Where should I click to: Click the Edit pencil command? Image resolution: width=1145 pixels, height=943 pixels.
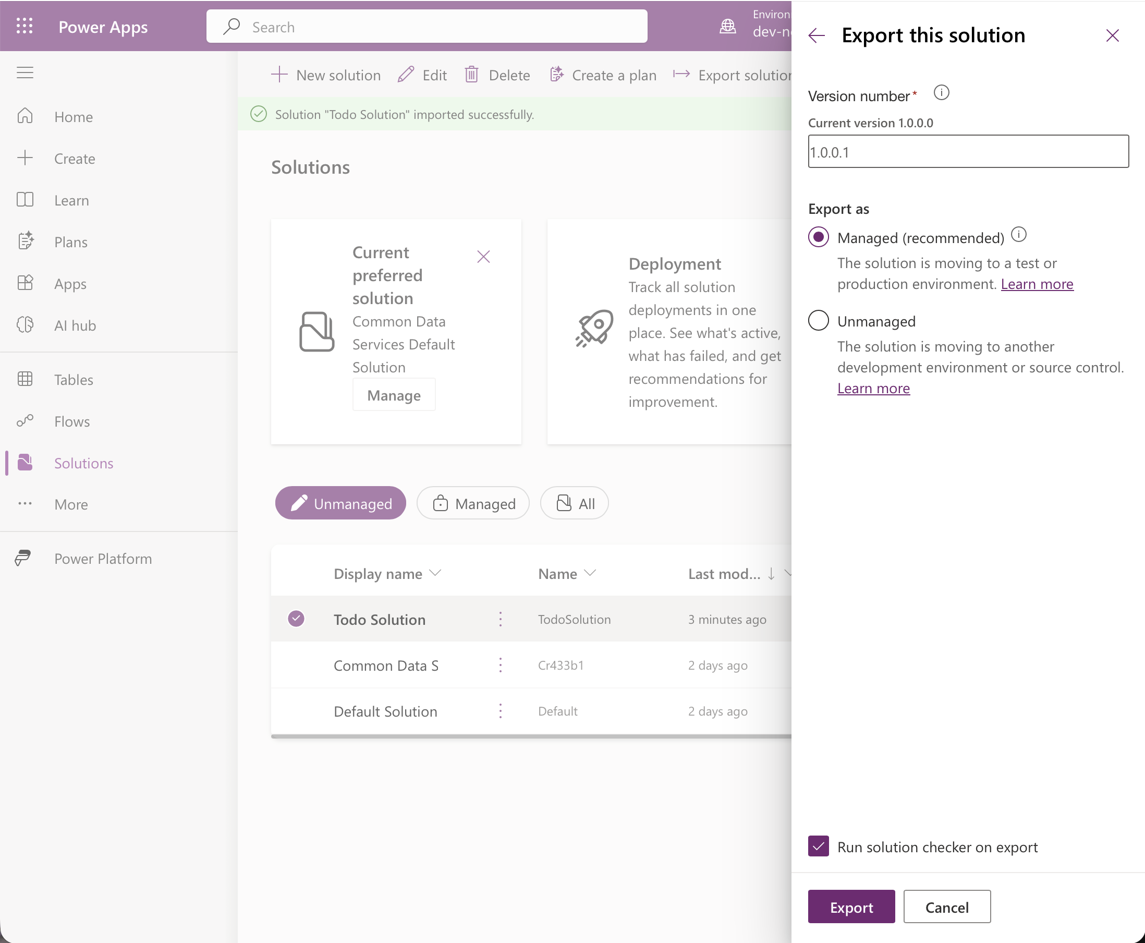tap(422, 75)
